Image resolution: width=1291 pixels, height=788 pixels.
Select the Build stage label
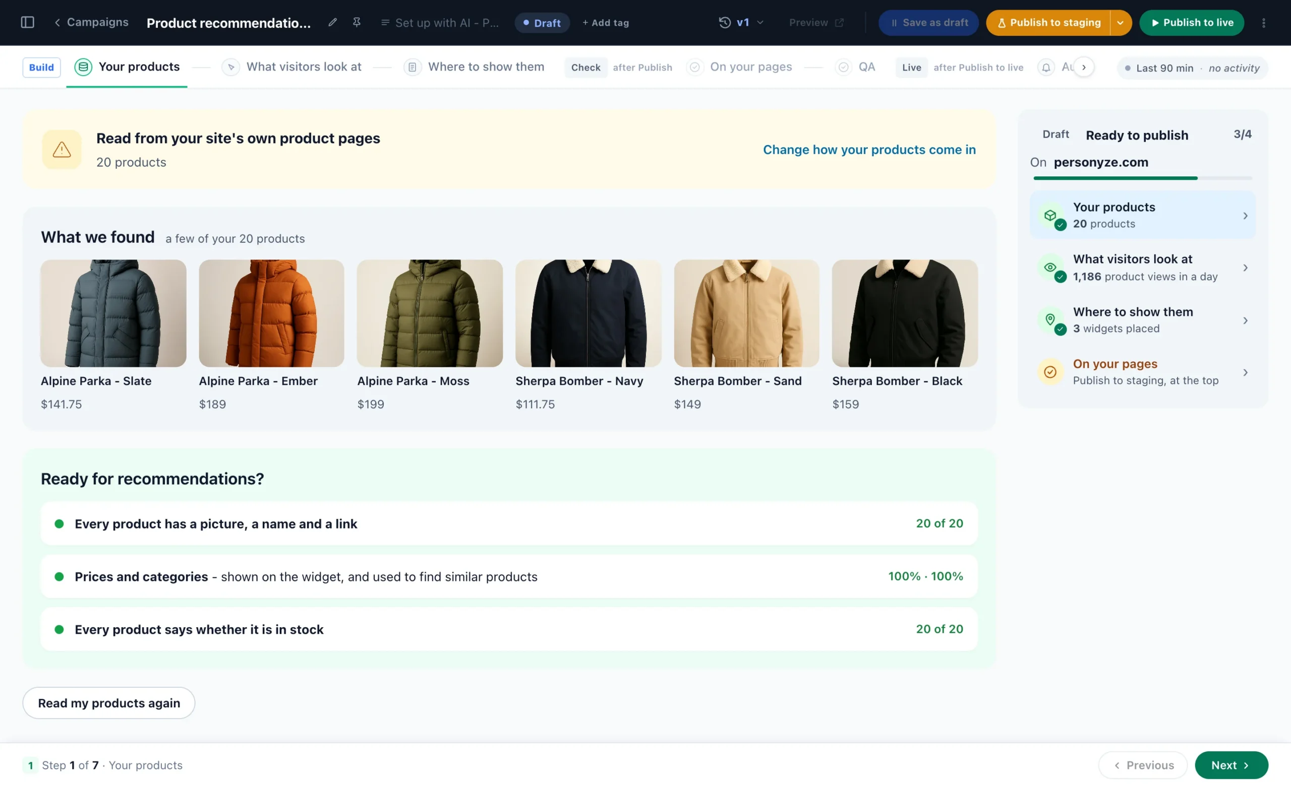coord(41,67)
